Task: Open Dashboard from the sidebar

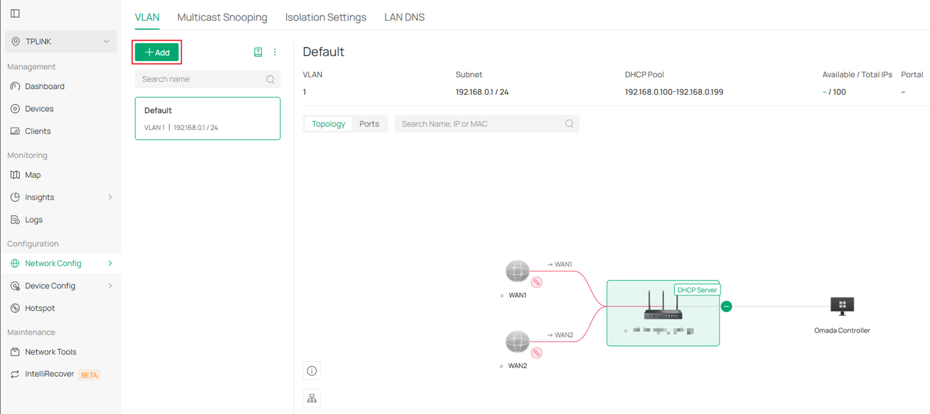Action: 44,86
